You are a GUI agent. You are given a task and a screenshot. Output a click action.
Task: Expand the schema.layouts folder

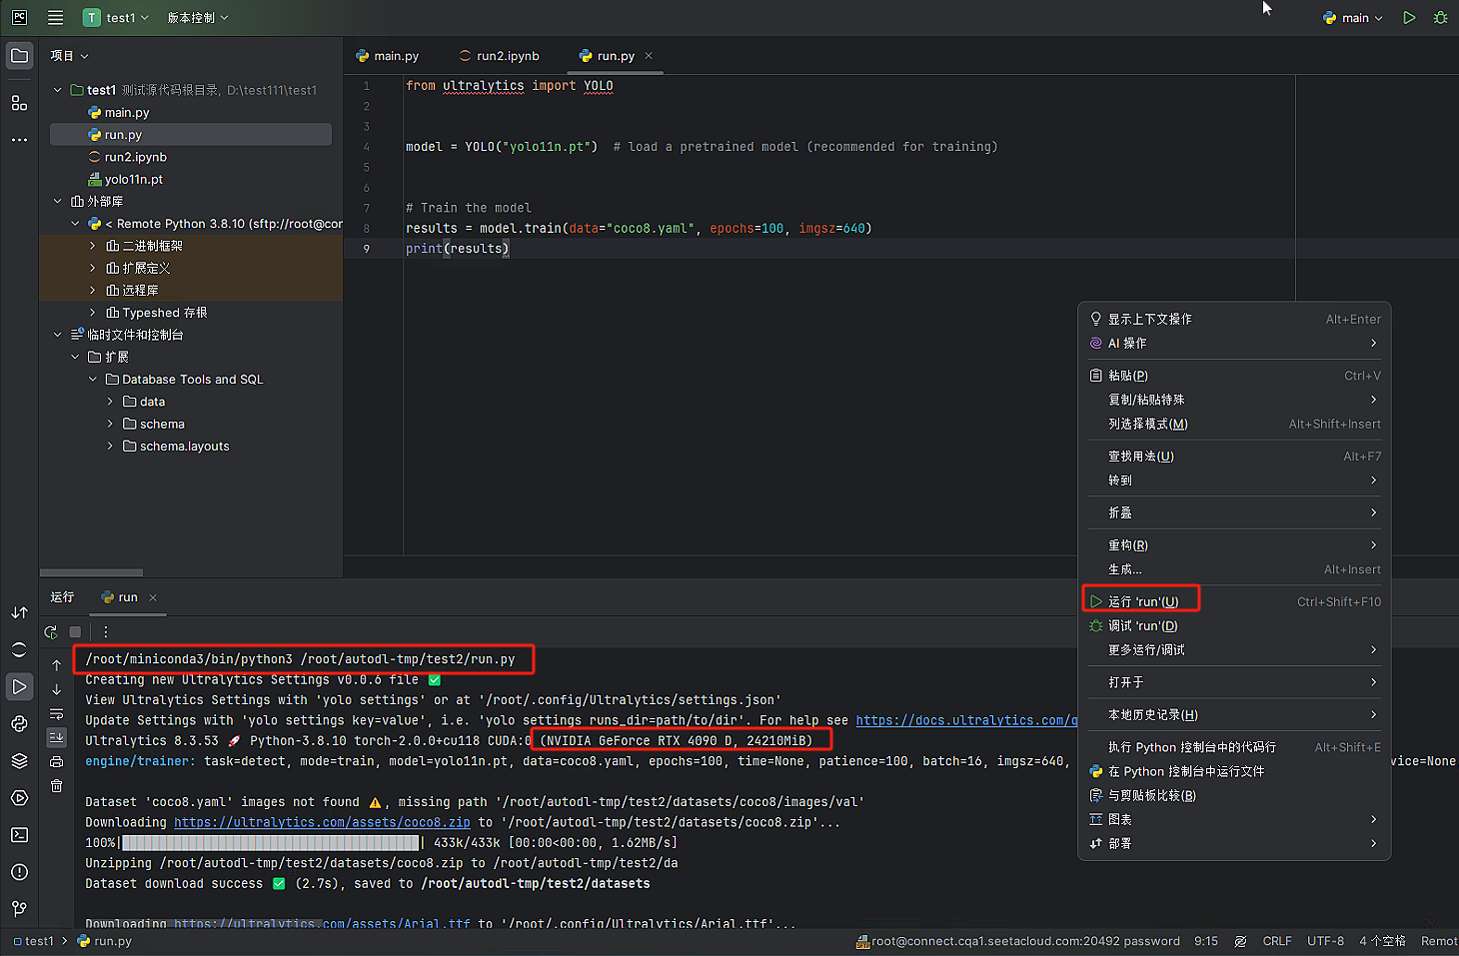(x=110, y=447)
